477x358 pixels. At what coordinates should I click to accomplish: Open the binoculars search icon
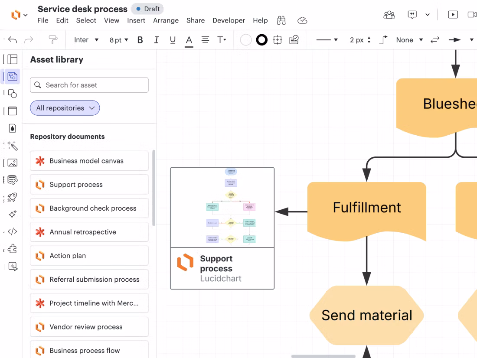281,20
